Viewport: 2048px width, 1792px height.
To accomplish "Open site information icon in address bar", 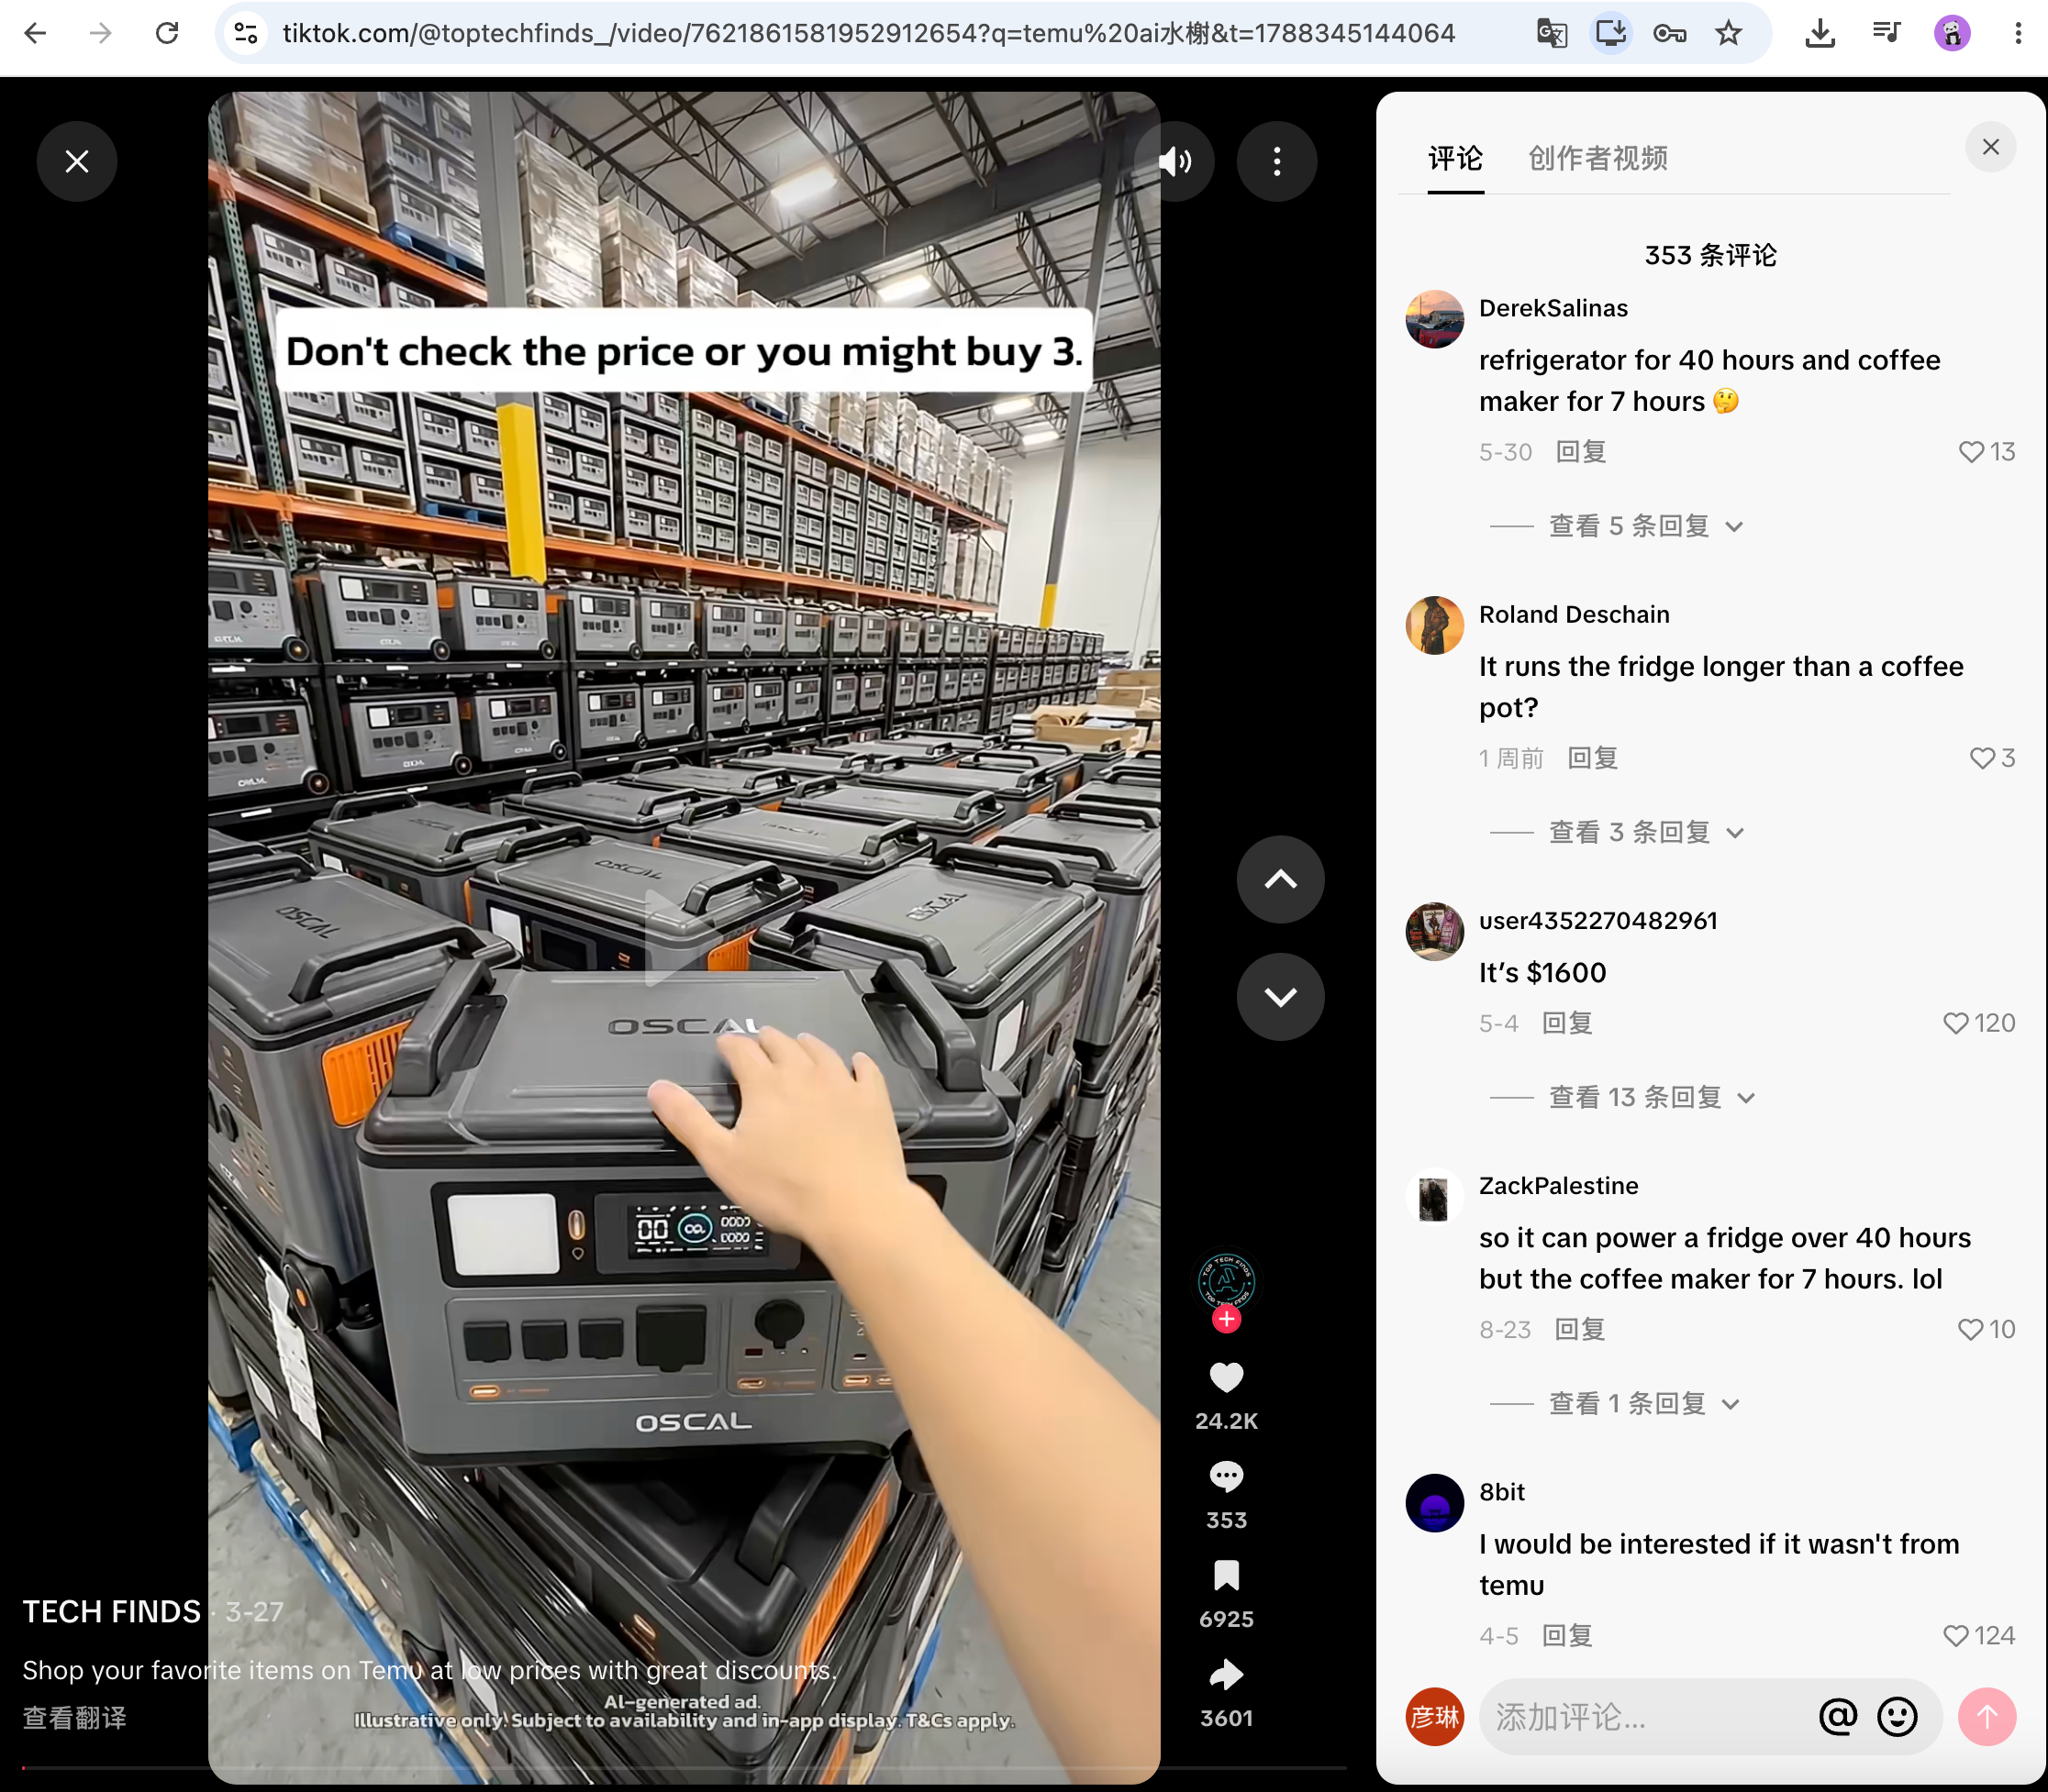I will point(246,34).
